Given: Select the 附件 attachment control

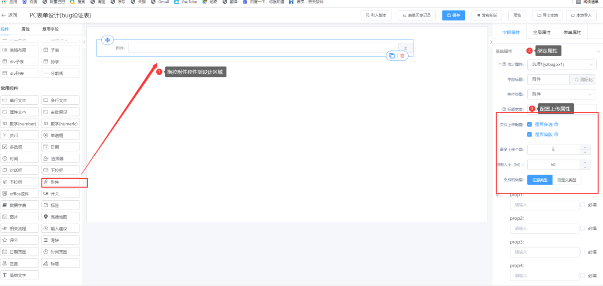Looking at the screenshot, I should 60,182.
